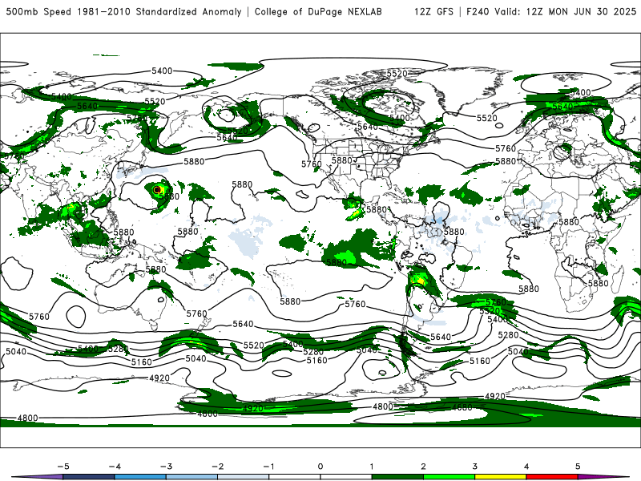Click the yellow anomaly core over South America

click(420, 281)
